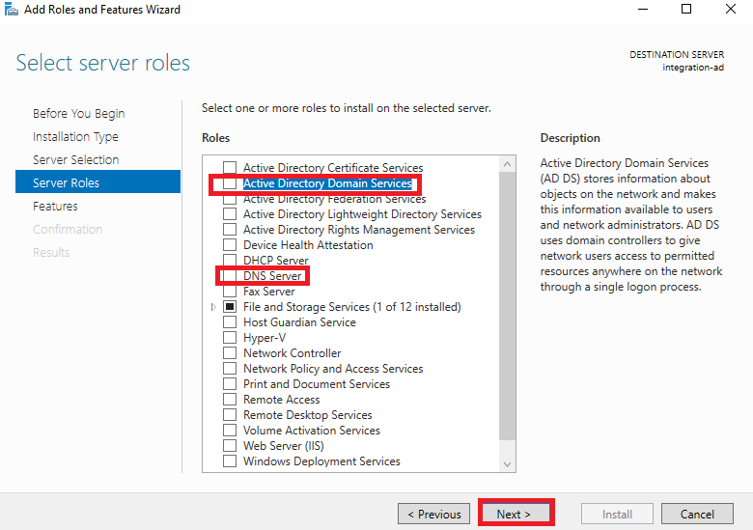Tick Active Directory Lightweight Directory Services
This screenshot has height=530, width=753.
point(230,214)
